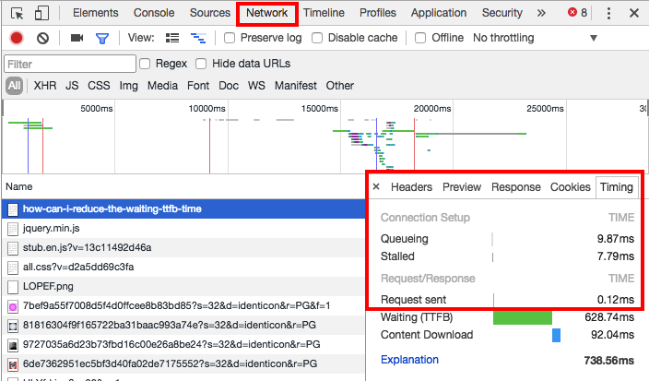Open the Application tab
Screen dimensions: 649x381
pos(439,13)
